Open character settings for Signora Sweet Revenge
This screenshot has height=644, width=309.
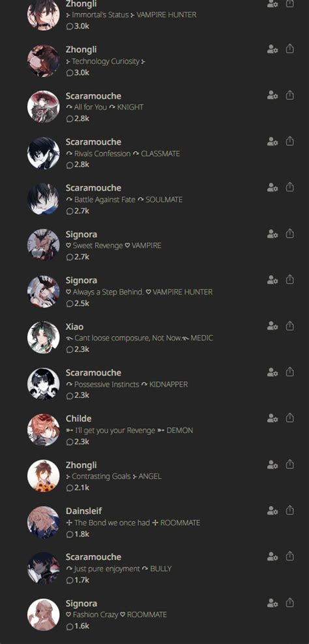coord(272,234)
